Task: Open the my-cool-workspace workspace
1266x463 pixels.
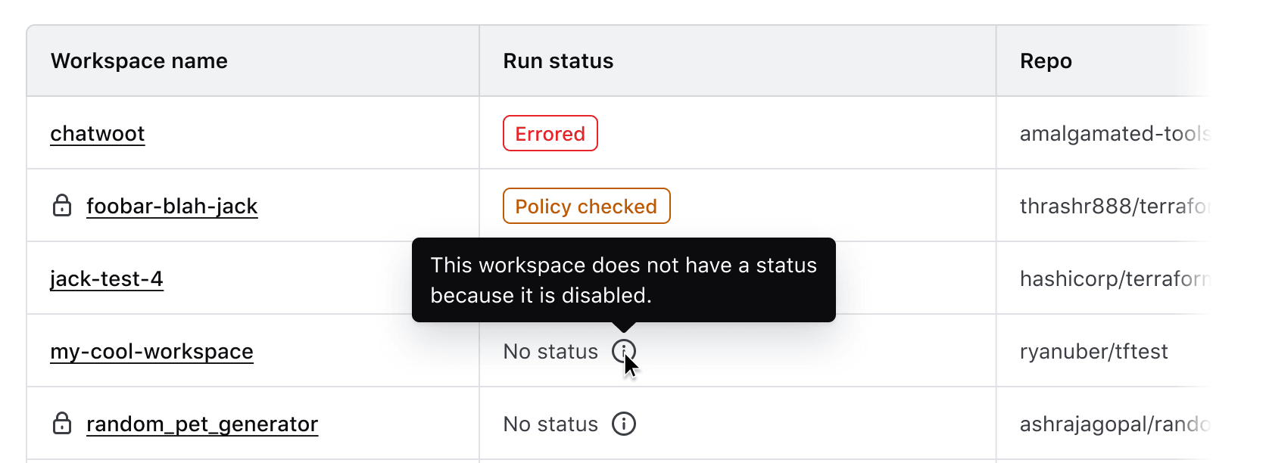Action: coord(151,351)
